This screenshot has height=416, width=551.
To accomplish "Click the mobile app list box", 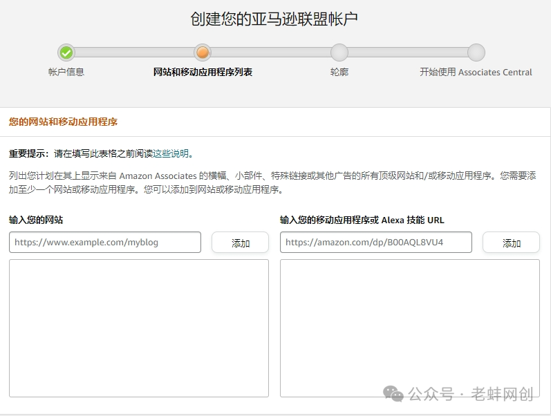I will (410, 328).
